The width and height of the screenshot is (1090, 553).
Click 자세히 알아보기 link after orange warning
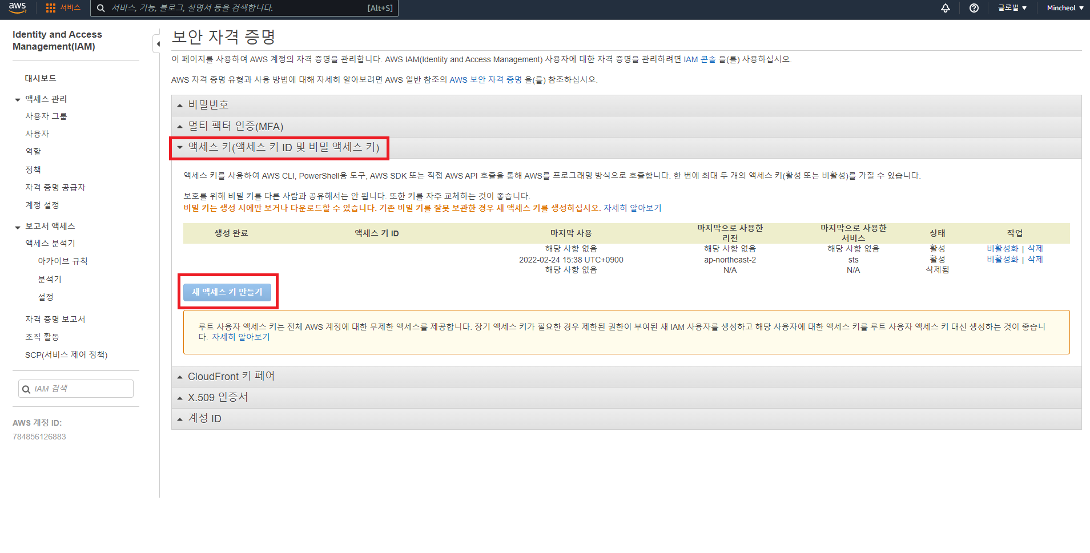(x=633, y=208)
